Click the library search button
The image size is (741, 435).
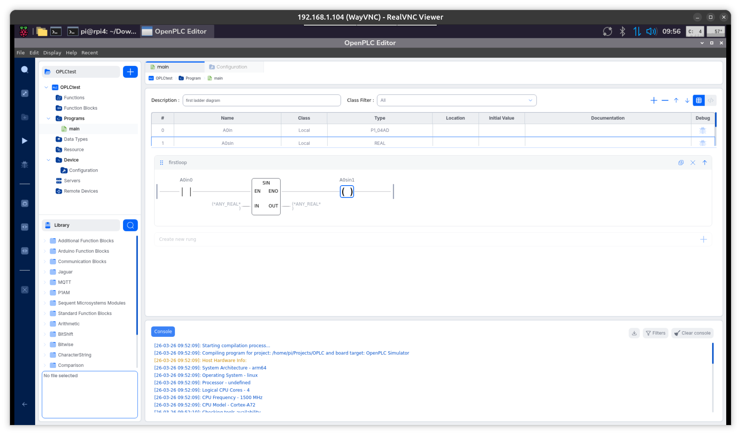[130, 225]
